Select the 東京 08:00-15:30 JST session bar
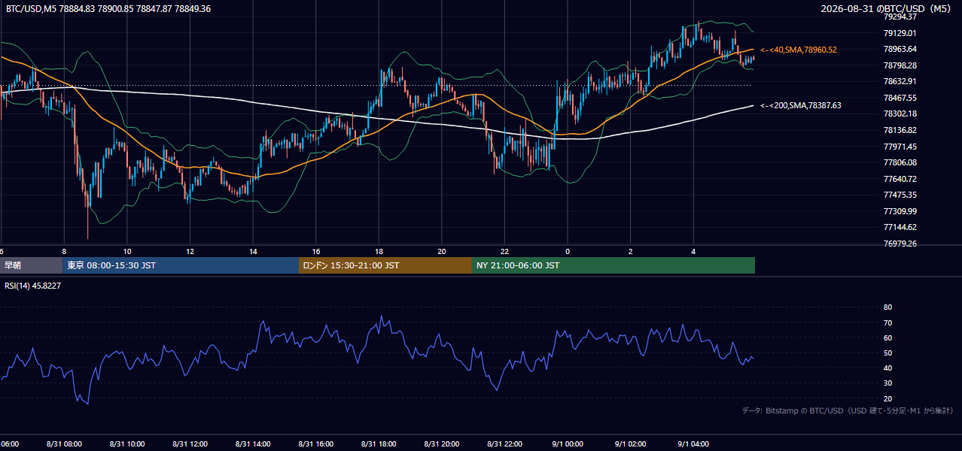The width and height of the screenshot is (962, 451). coord(181,265)
